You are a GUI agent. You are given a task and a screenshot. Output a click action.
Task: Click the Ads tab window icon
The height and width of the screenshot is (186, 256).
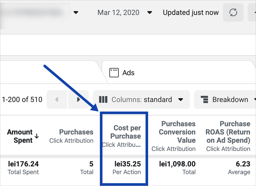pyautogui.click(x=114, y=73)
